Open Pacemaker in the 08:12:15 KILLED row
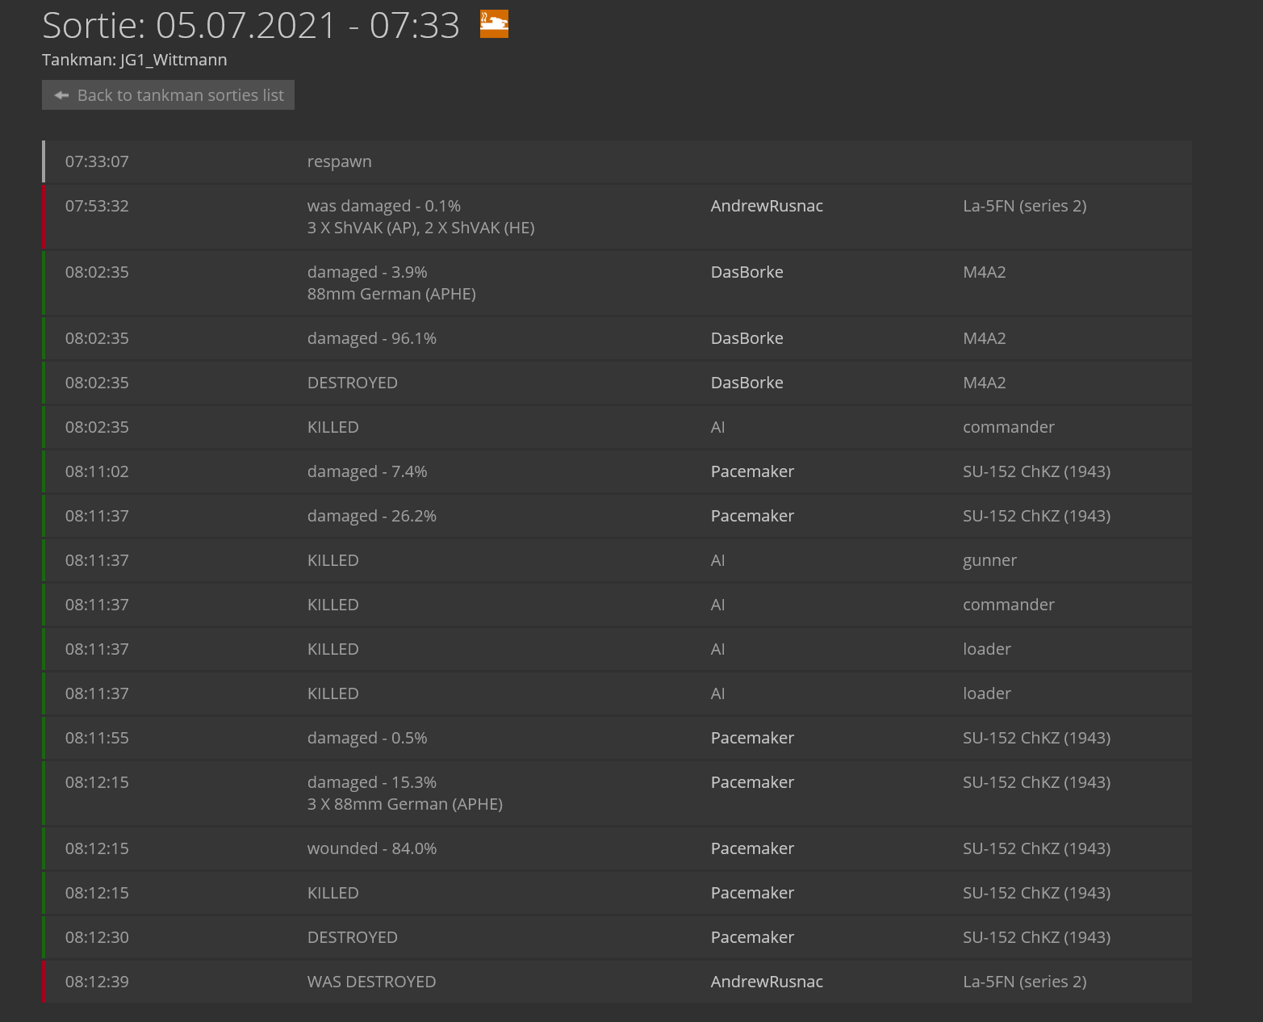1263x1022 pixels. [x=752, y=893]
